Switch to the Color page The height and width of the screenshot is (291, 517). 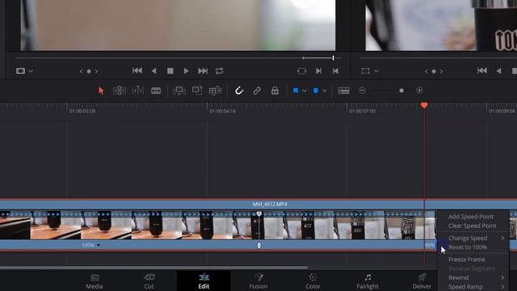click(313, 281)
